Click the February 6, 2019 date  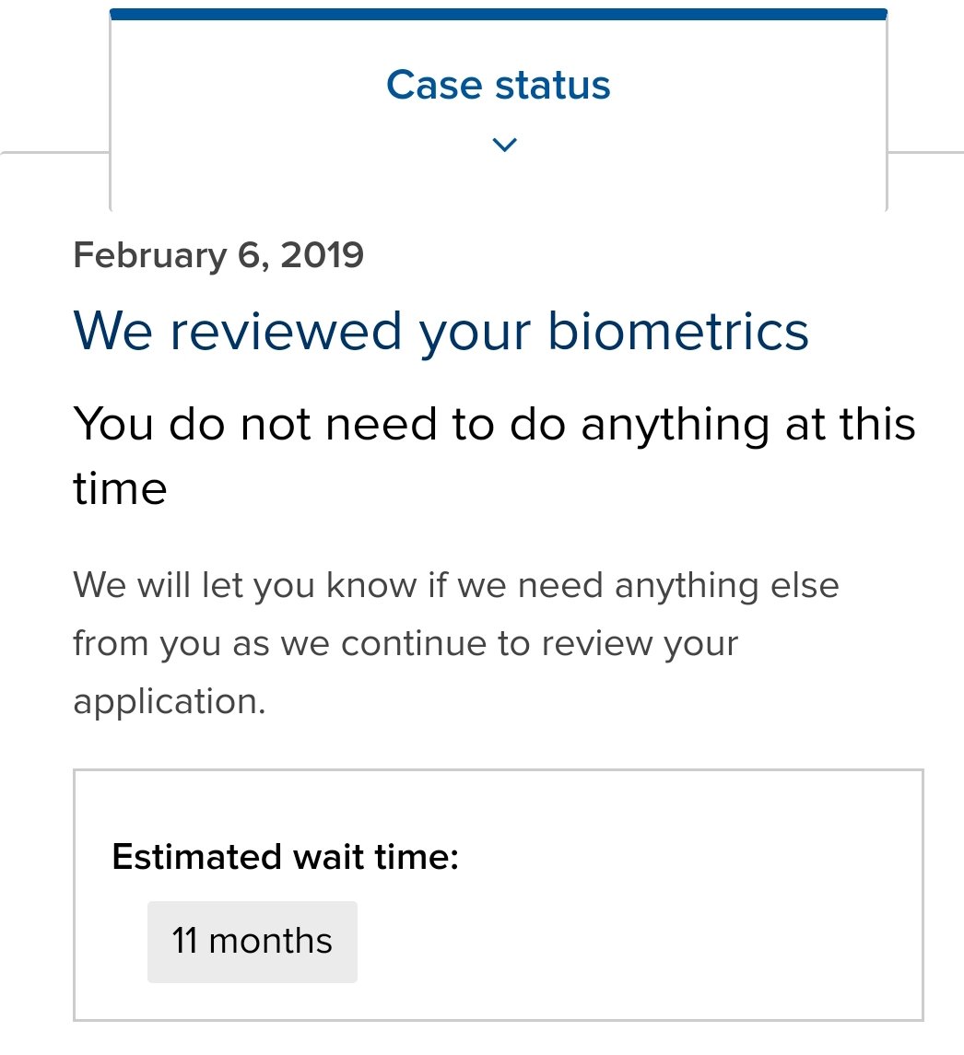pyautogui.click(x=218, y=255)
